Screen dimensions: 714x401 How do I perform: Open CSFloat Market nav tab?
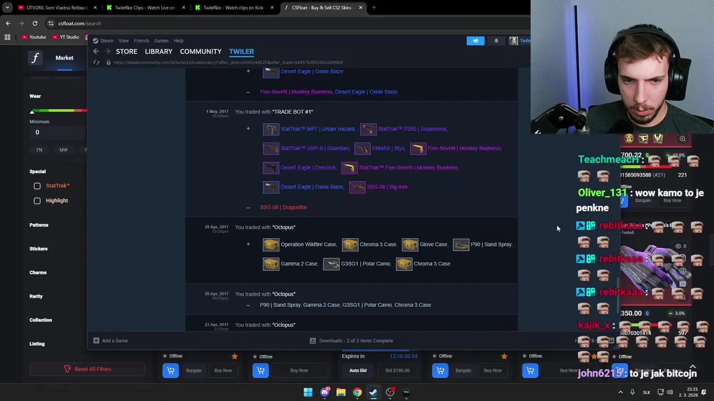point(64,58)
